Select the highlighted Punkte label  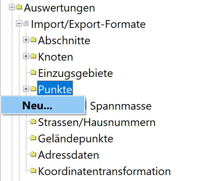[55, 90]
